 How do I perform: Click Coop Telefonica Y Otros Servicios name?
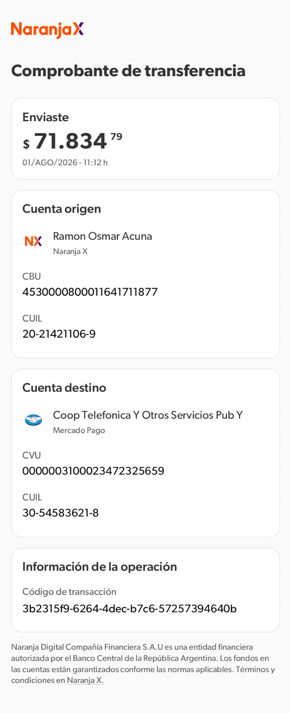(x=148, y=415)
